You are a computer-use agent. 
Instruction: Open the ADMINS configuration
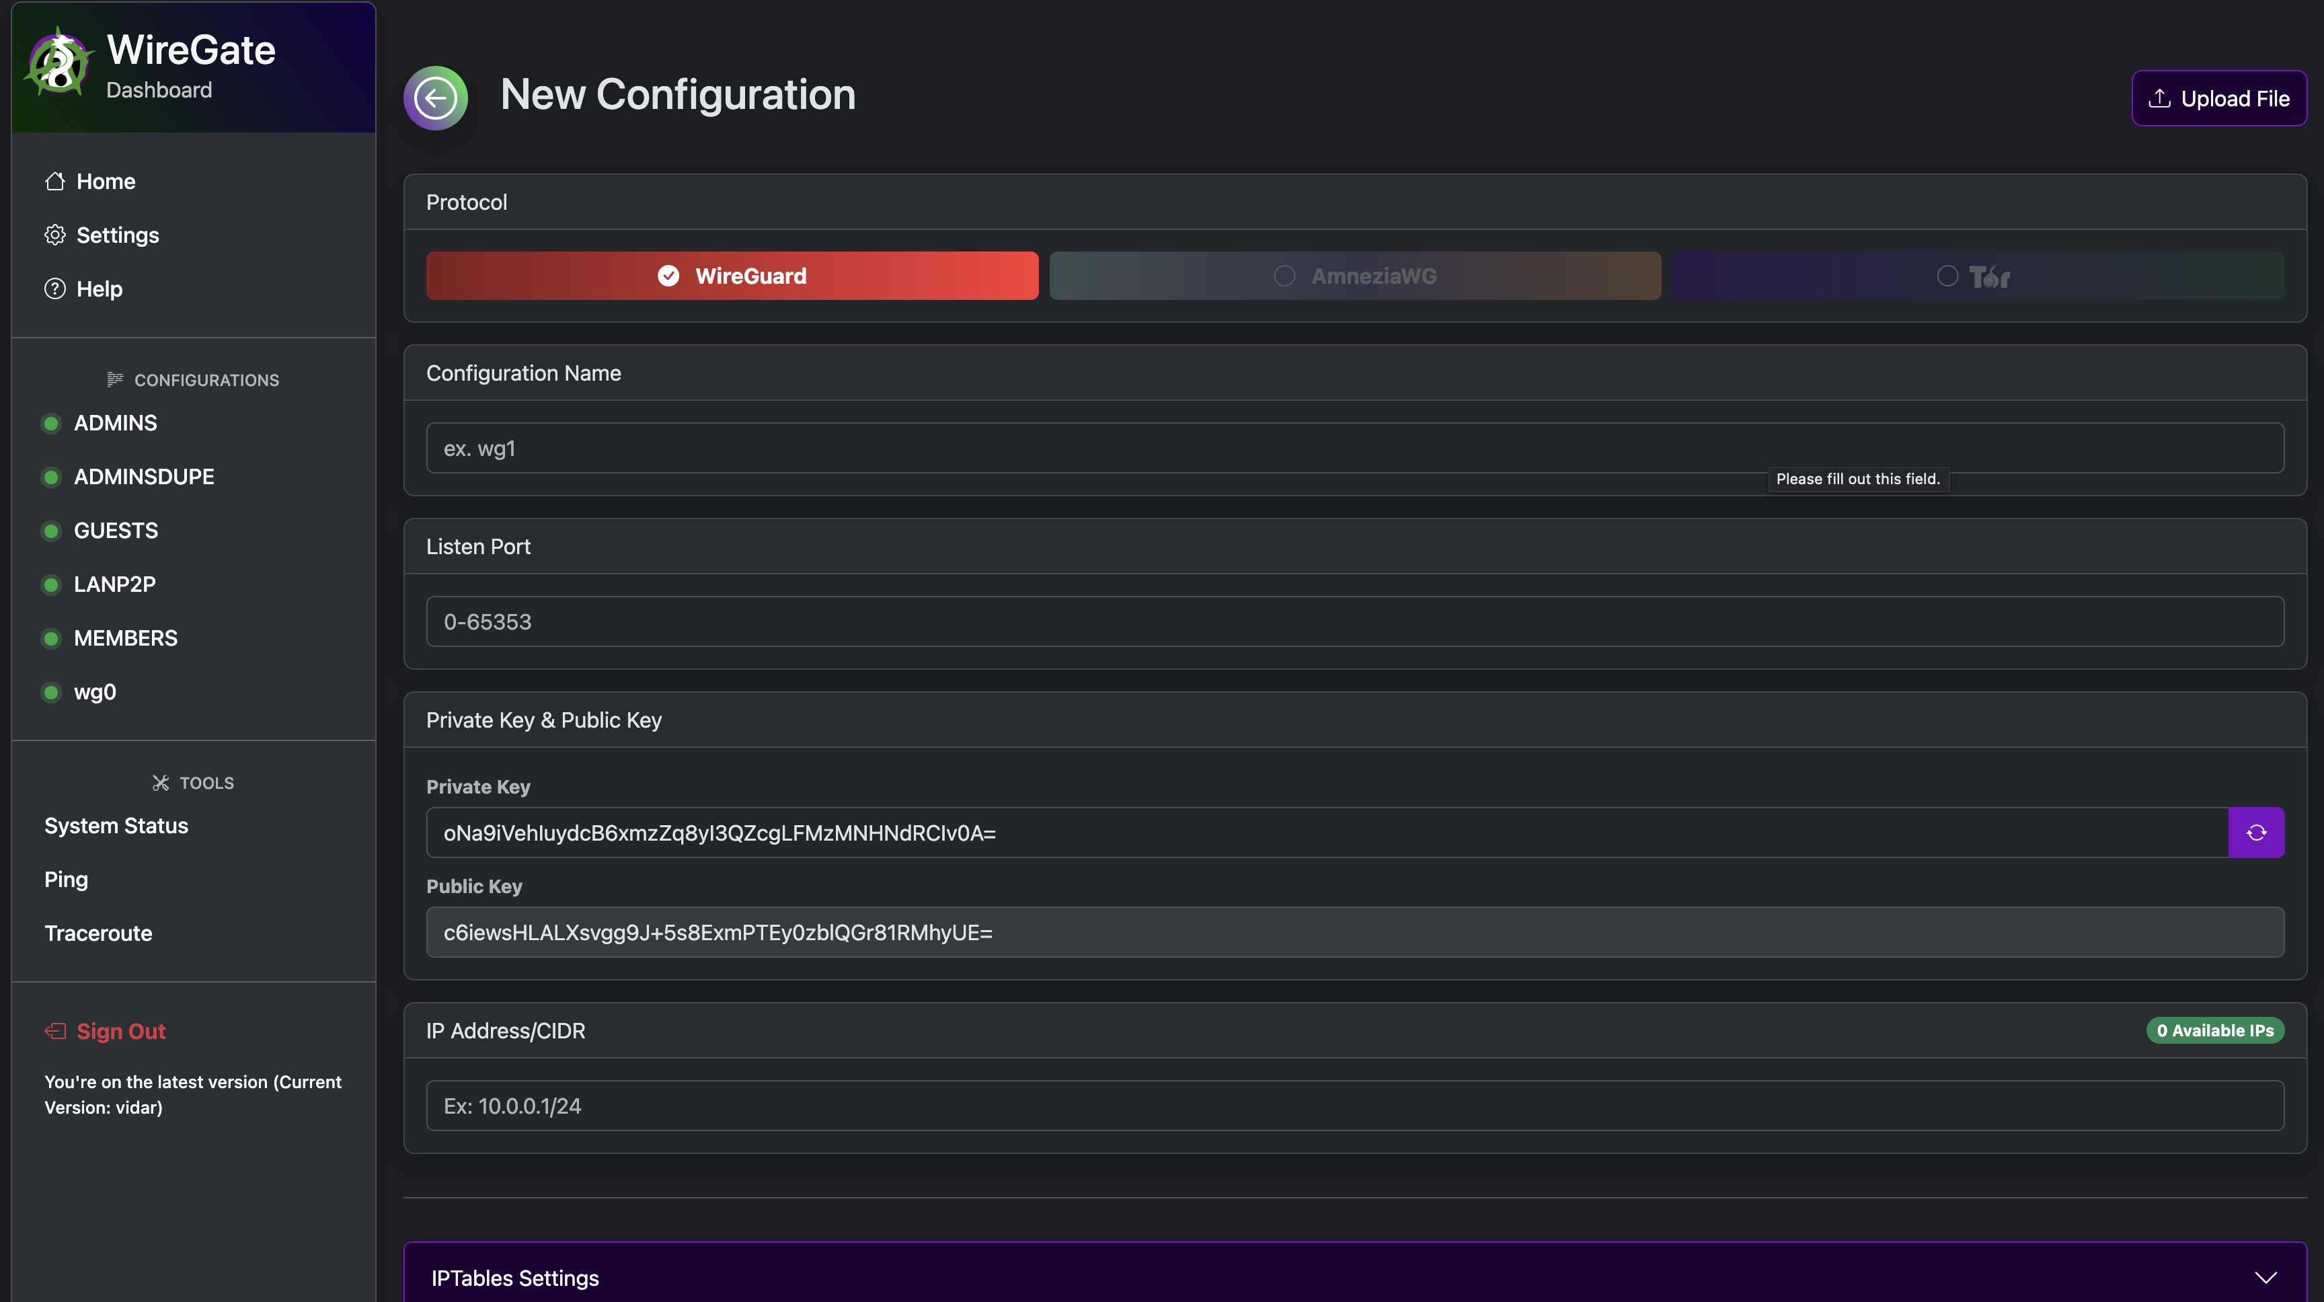(x=116, y=423)
